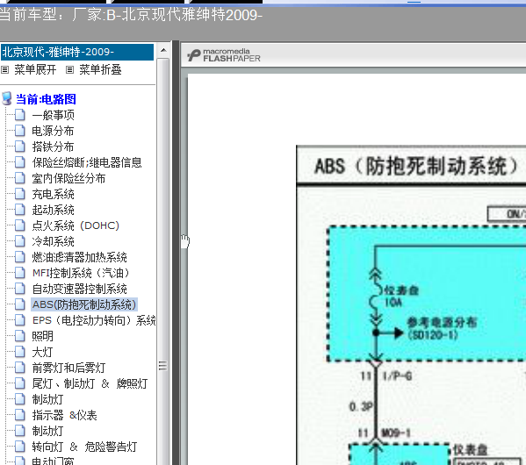This screenshot has height=465, width=526.
Task: Click page icon next to 起动系统
Action: click(x=20, y=210)
